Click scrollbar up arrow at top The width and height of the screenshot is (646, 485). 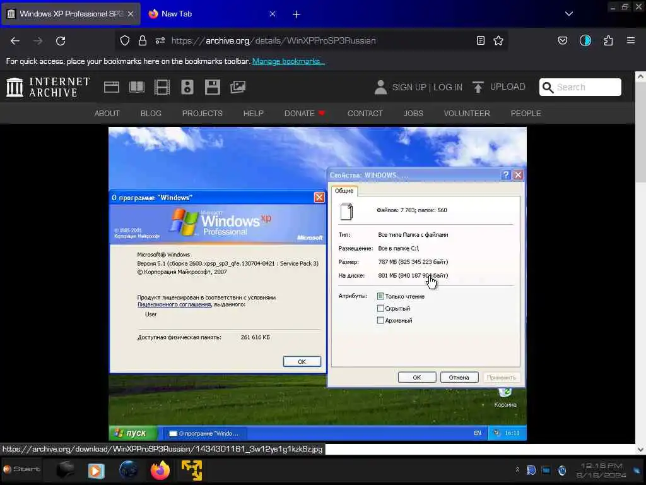[640, 76]
